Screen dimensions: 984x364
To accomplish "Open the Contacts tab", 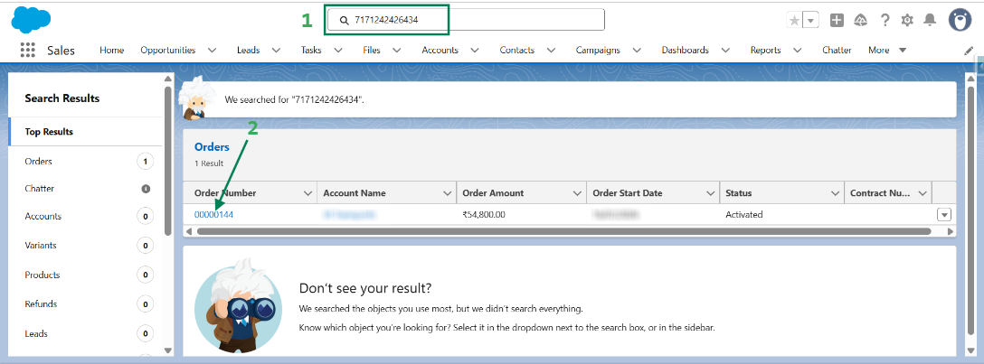I will (x=517, y=50).
